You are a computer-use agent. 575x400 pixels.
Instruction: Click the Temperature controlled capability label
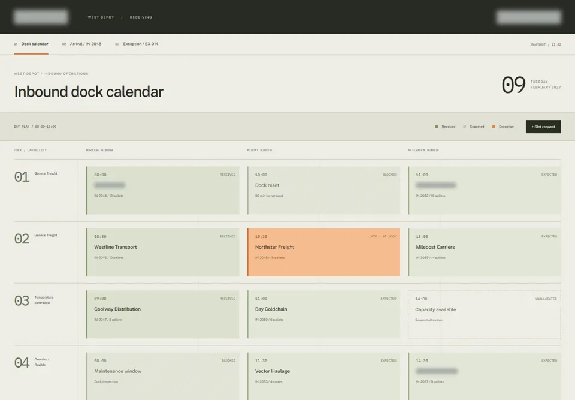click(44, 300)
